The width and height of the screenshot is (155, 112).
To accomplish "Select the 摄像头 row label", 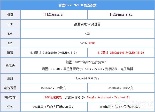I will click(10, 65).
